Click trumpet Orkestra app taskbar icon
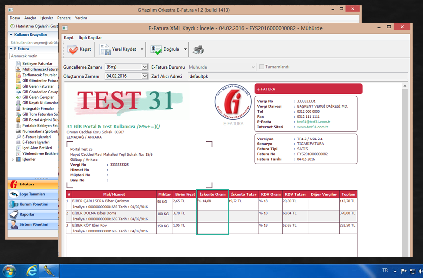The image size is (423, 278). (49, 271)
